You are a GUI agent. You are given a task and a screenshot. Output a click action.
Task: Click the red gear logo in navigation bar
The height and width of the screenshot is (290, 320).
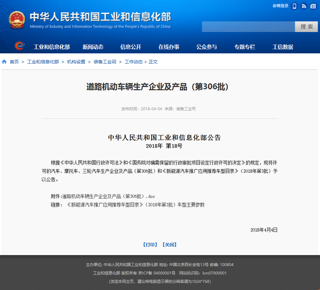click(x=20, y=46)
